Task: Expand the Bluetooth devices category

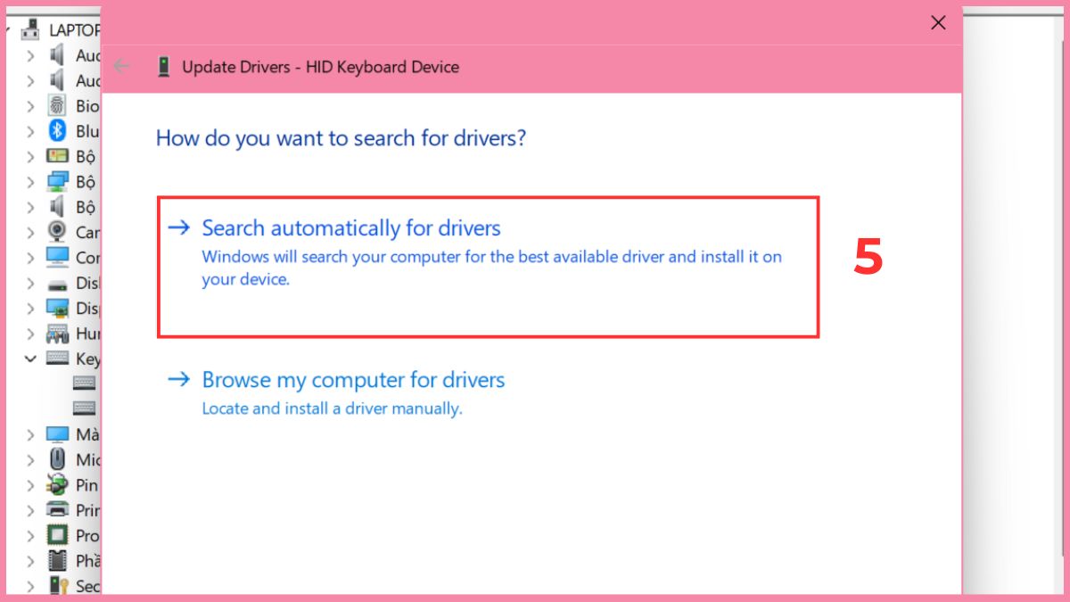Action: point(31,130)
